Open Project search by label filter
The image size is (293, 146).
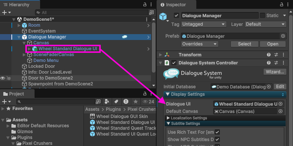click(x=116, y=102)
